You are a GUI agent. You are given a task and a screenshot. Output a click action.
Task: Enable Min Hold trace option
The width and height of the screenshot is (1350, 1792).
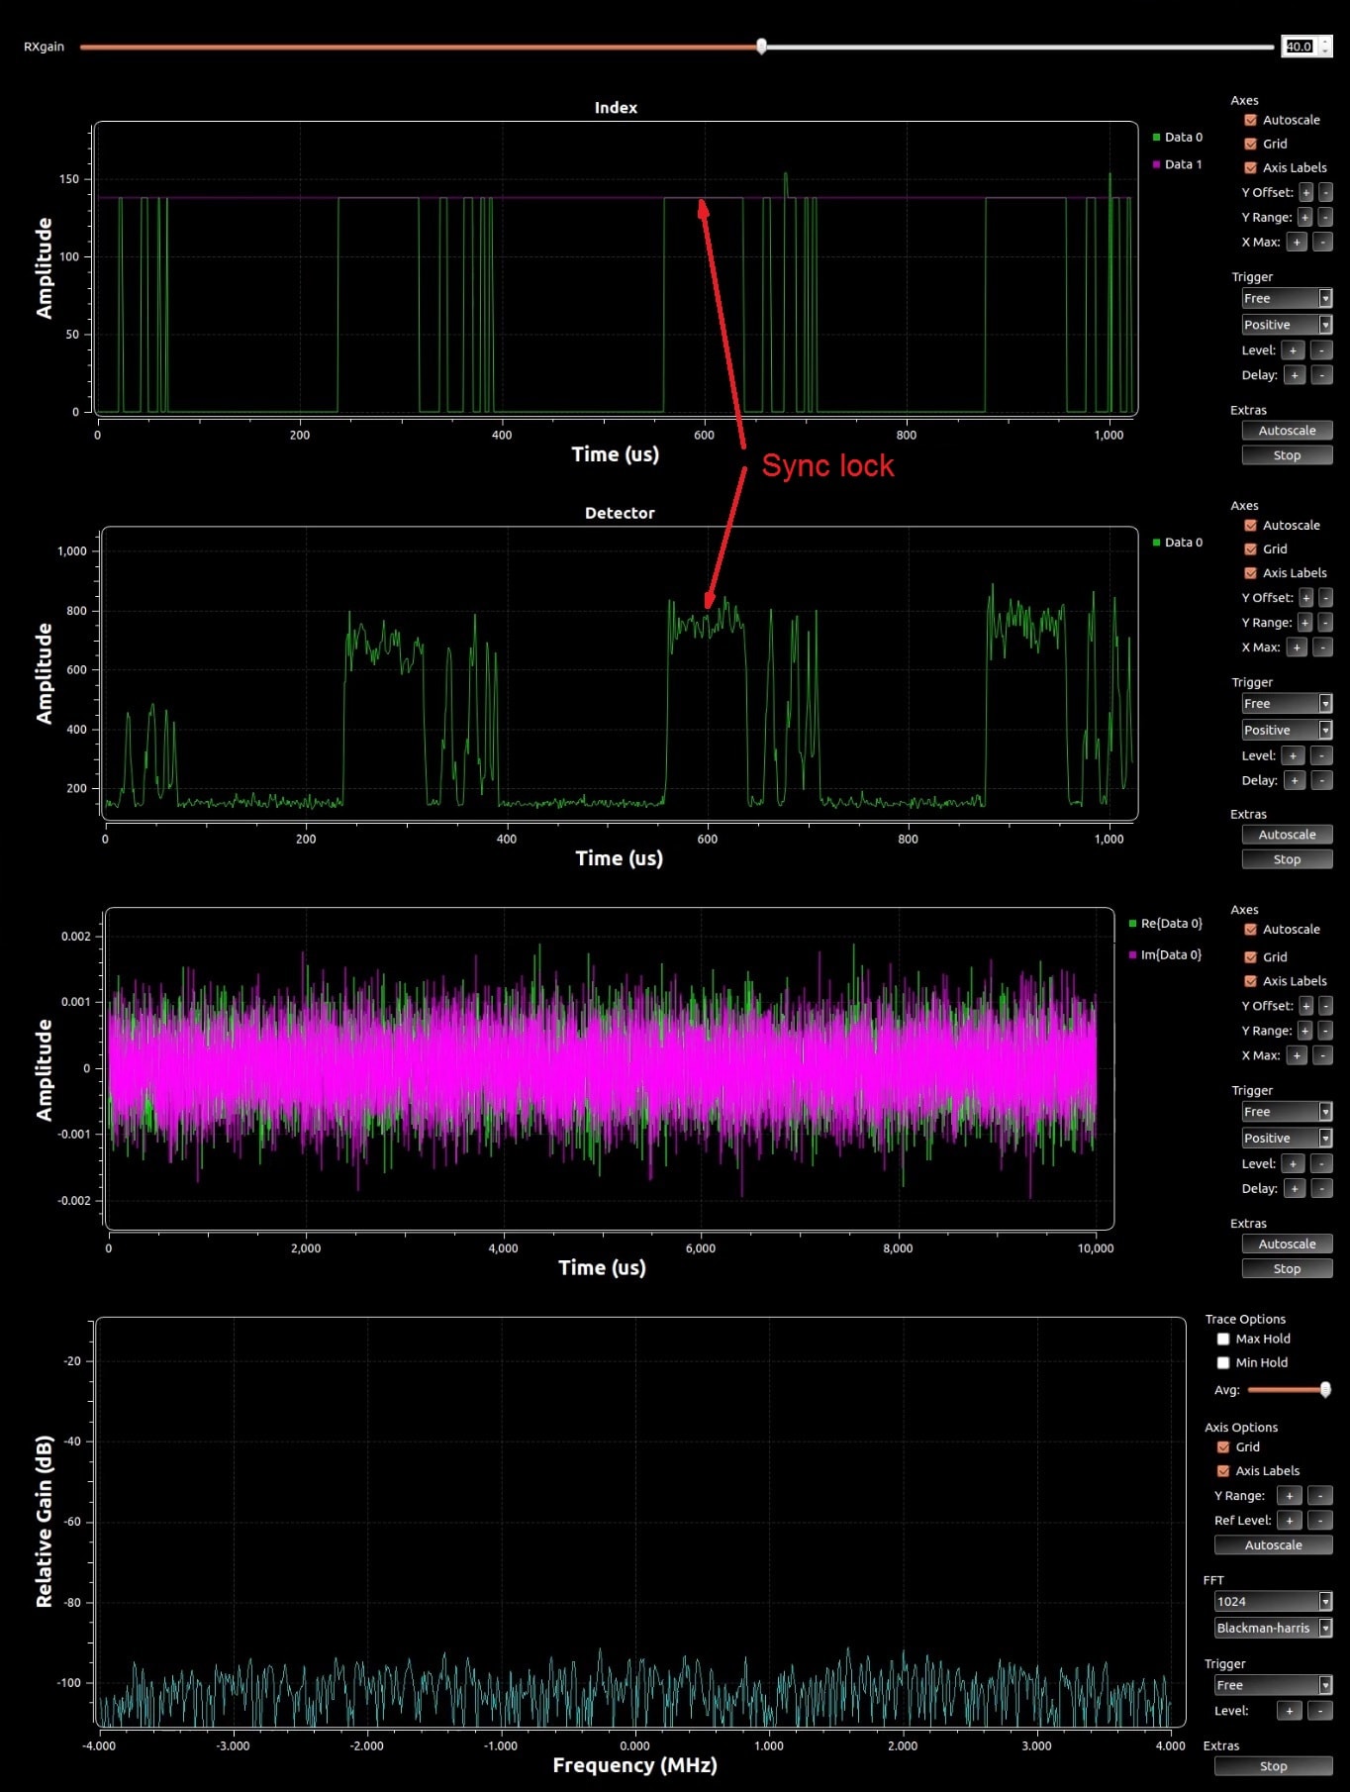click(1223, 1363)
